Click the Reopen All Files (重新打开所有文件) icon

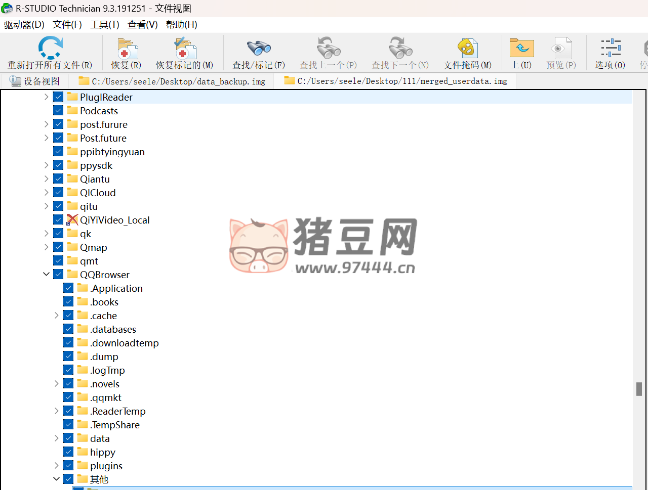[x=50, y=49]
